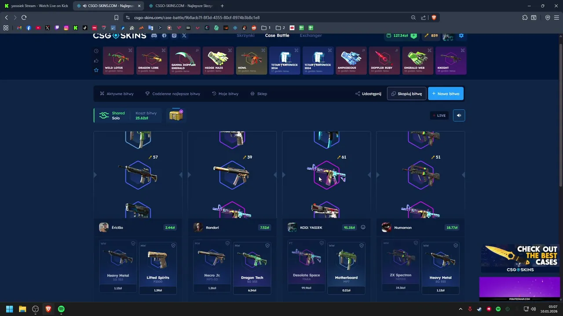Screen dimensions: 563x316
Task: Click the Udostępnij share link
Action: pos(369,93)
